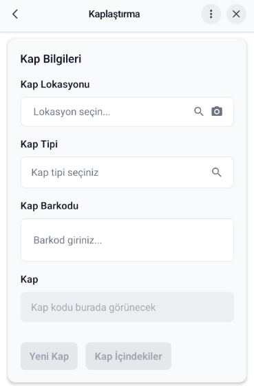Click the magnifier icon in Kap Tipi field
The width and height of the screenshot is (254, 386).
[217, 172]
